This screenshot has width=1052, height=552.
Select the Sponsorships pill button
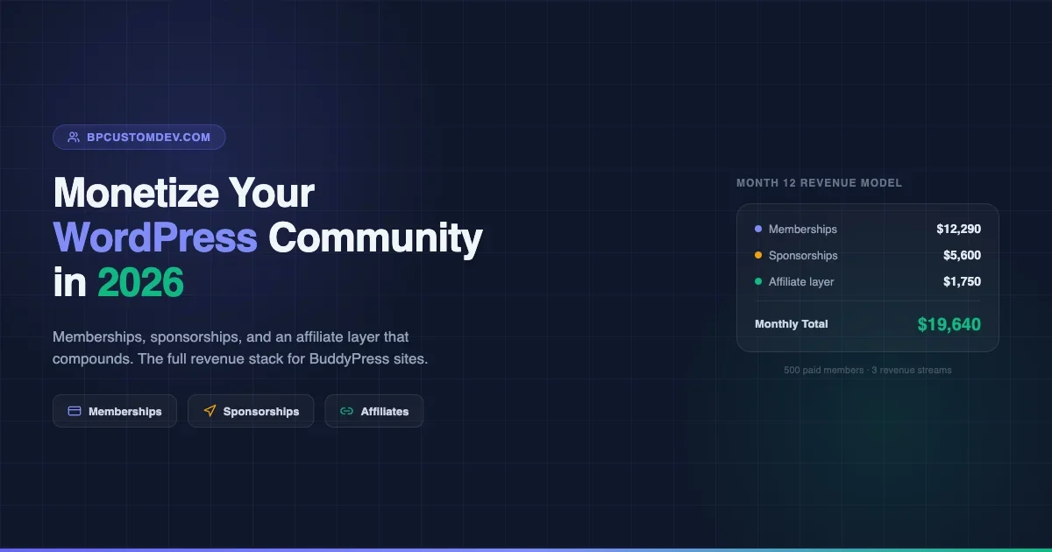(251, 411)
